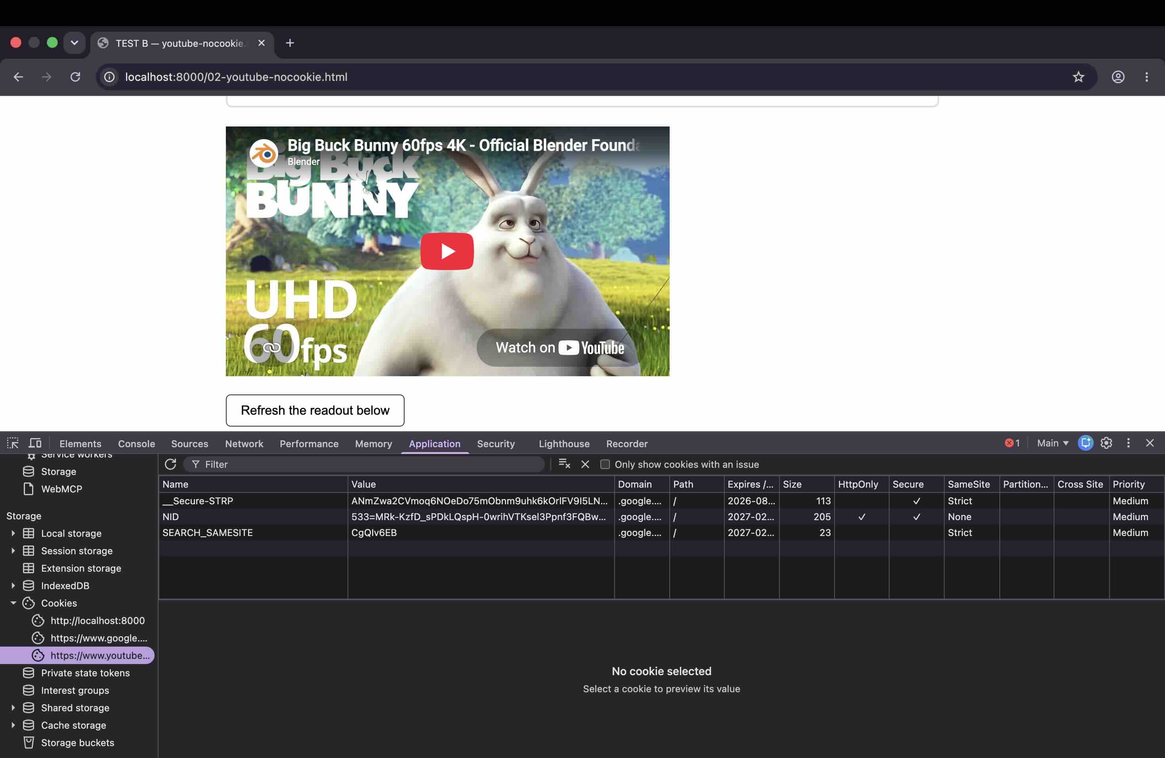Select the __Secure-STRP cookie row

click(x=661, y=501)
